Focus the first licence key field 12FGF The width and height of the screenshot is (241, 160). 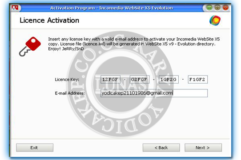click(111, 79)
